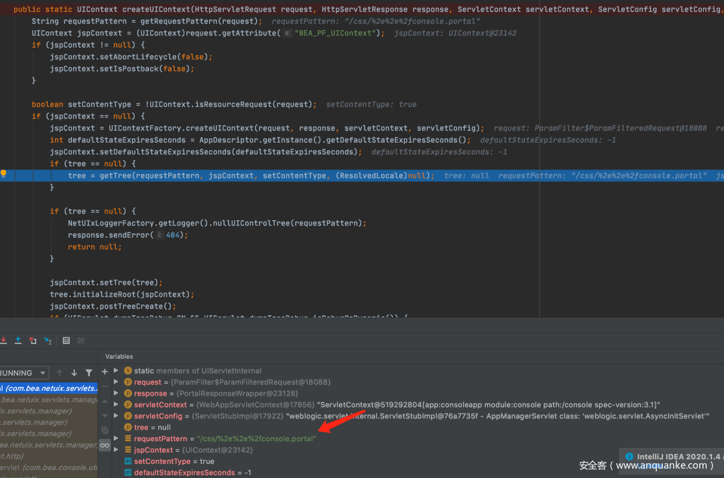Open Evaluate Expression calculator icon
The height and width of the screenshot is (478, 724).
[66, 340]
